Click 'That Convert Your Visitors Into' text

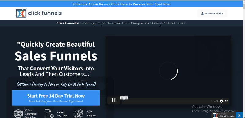click(56, 68)
